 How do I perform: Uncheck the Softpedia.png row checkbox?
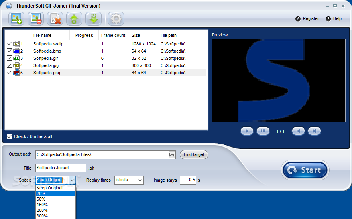9,73
